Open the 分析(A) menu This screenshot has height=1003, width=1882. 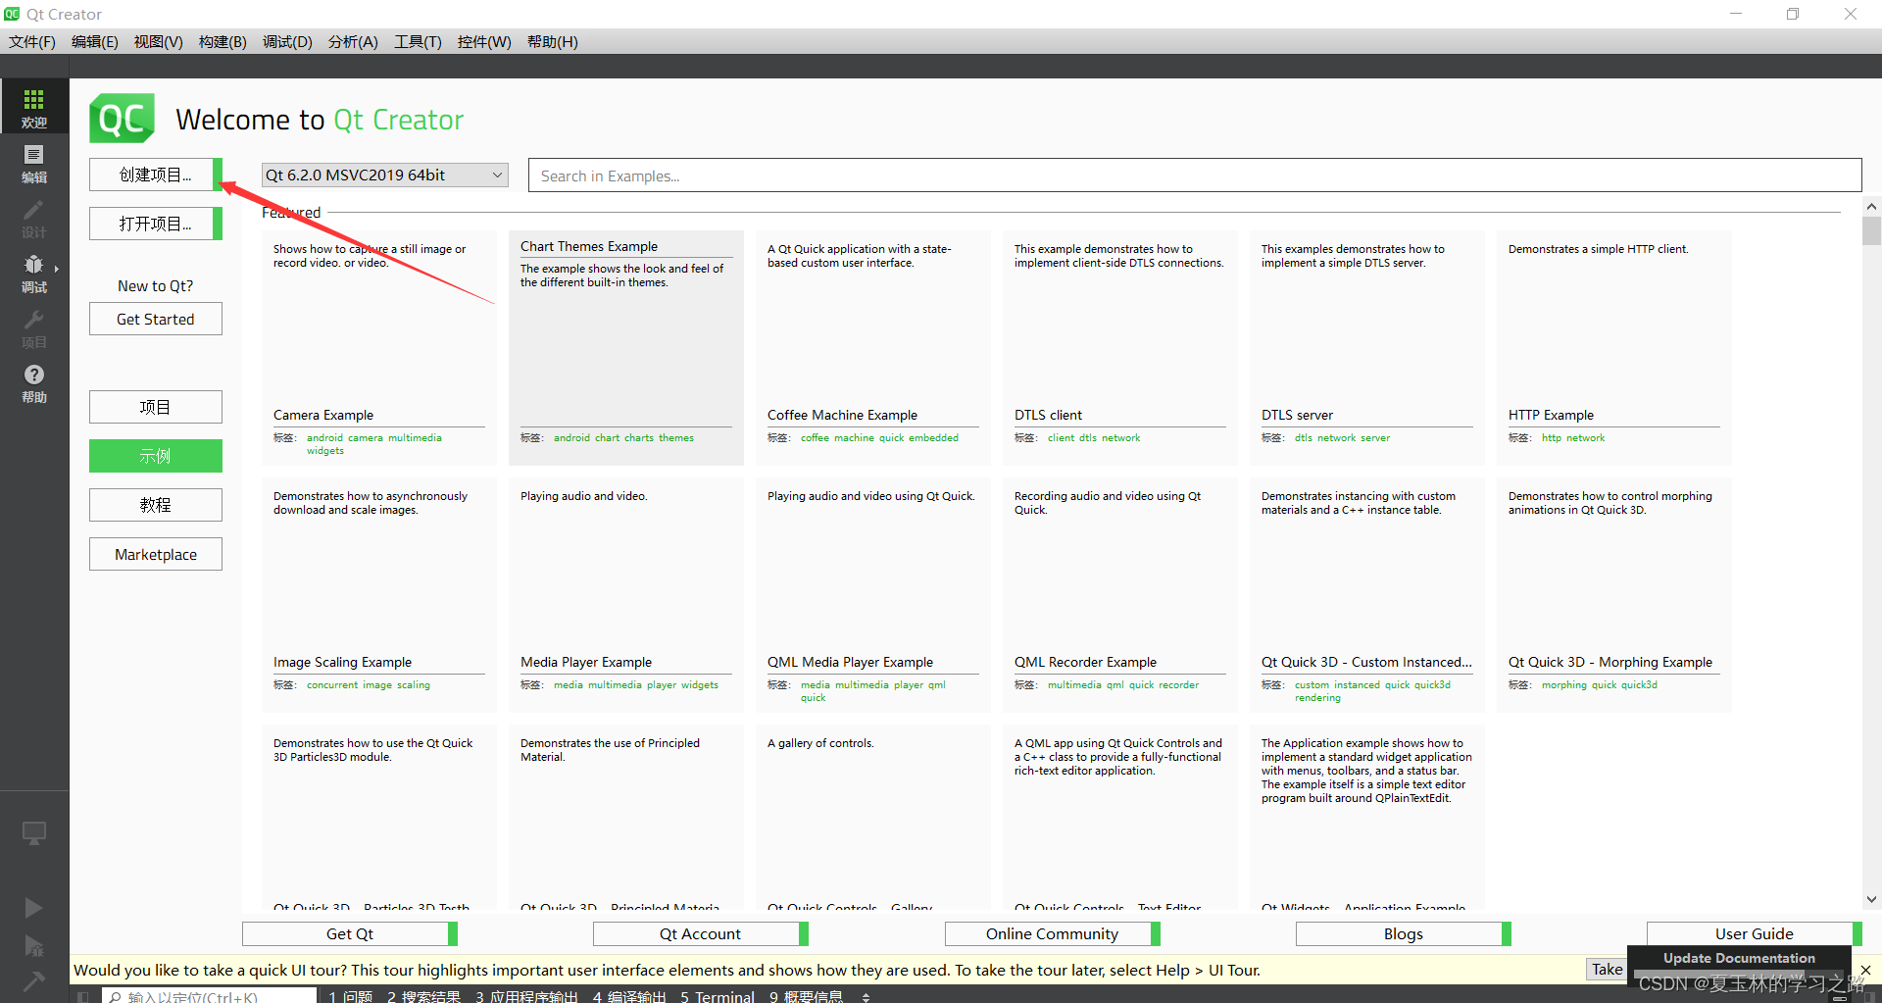tap(353, 41)
